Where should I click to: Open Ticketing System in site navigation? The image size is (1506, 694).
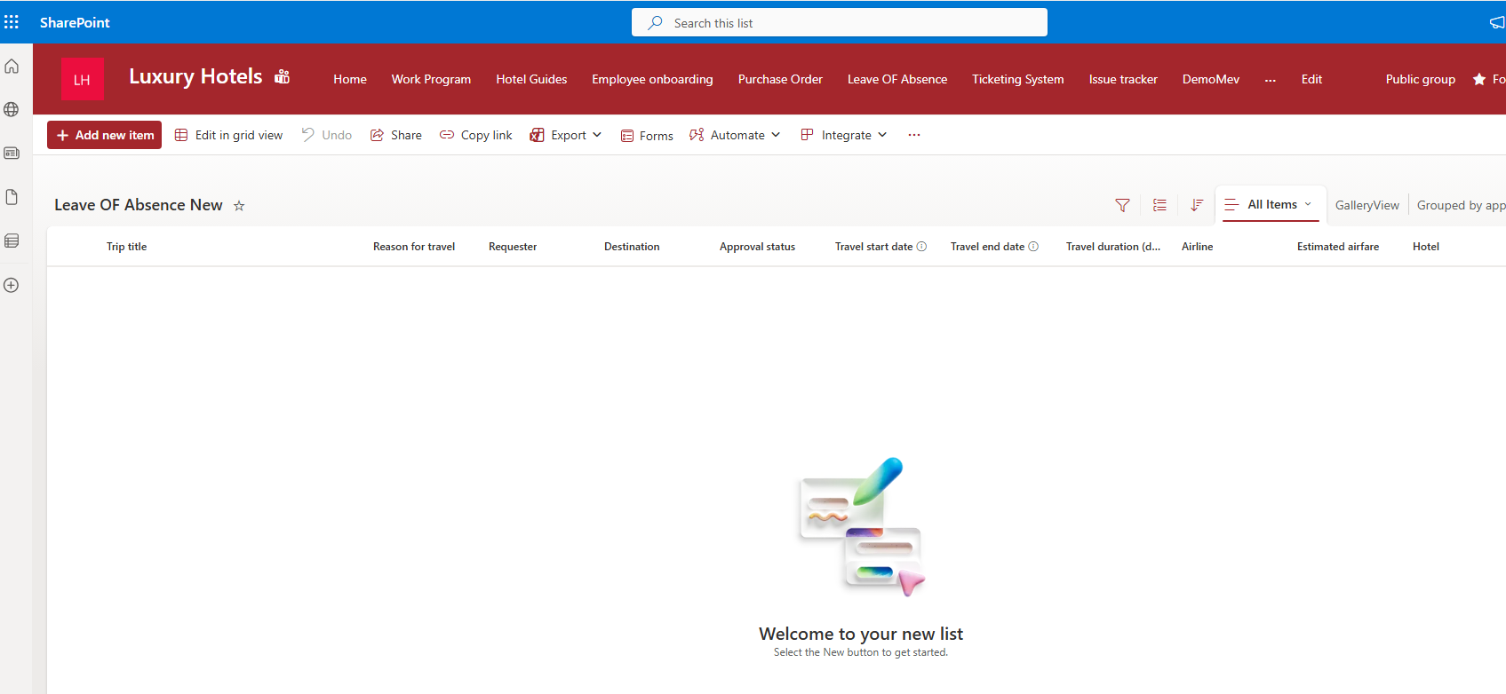coord(1017,79)
